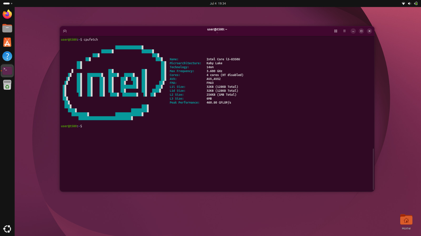This screenshot has height=236, width=421.
Task: Open a new terminal tab
Action: [65, 31]
